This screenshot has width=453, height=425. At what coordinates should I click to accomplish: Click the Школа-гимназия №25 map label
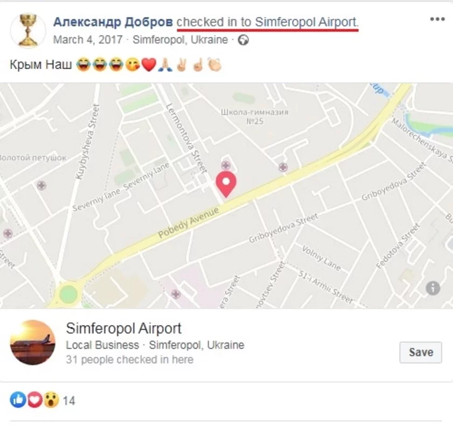point(255,116)
